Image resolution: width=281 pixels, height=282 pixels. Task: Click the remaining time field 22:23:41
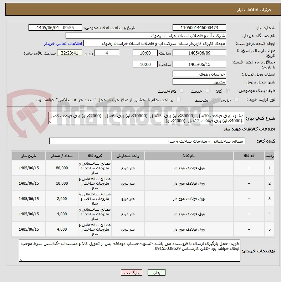click(70, 53)
